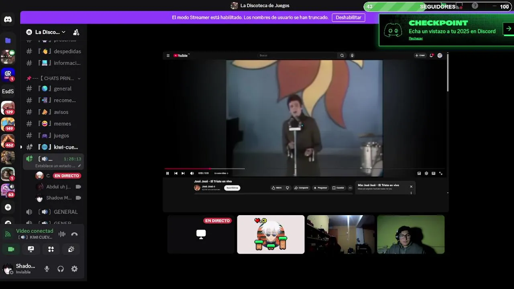Open Mix playlist options three dots
514x289 pixels.
pos(411,193)
